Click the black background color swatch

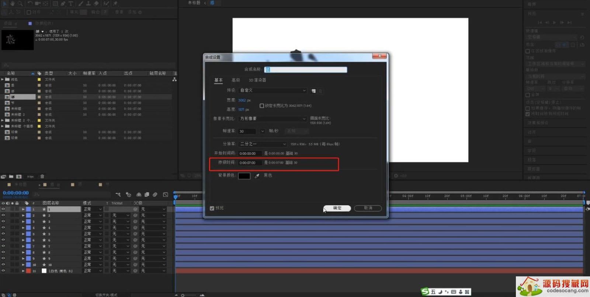pyautogui.click(x=244, y=176)
